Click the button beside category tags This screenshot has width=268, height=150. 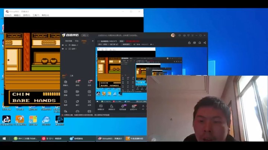pyautogui.click(x=126, y=45)
